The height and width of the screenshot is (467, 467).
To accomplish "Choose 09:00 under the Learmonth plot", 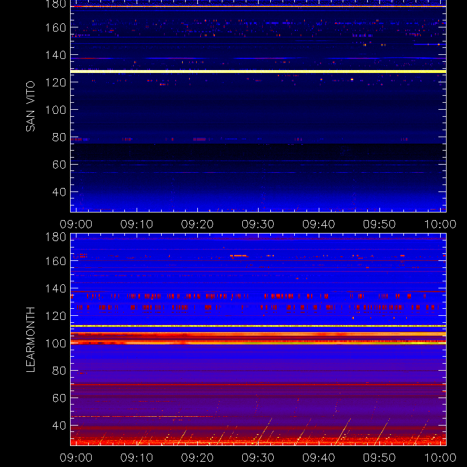I will click(76, 458).
